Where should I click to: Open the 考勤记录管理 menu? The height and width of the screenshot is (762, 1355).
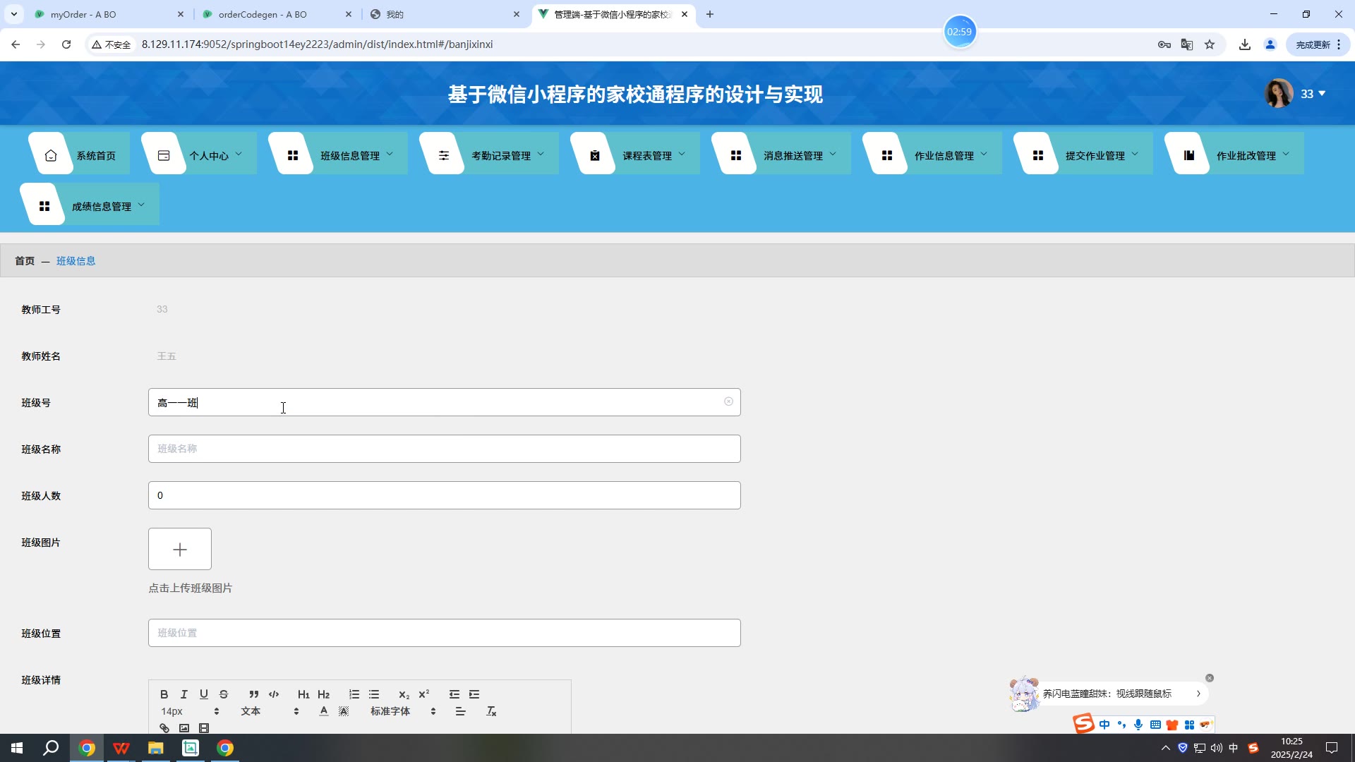pos(501,155)
